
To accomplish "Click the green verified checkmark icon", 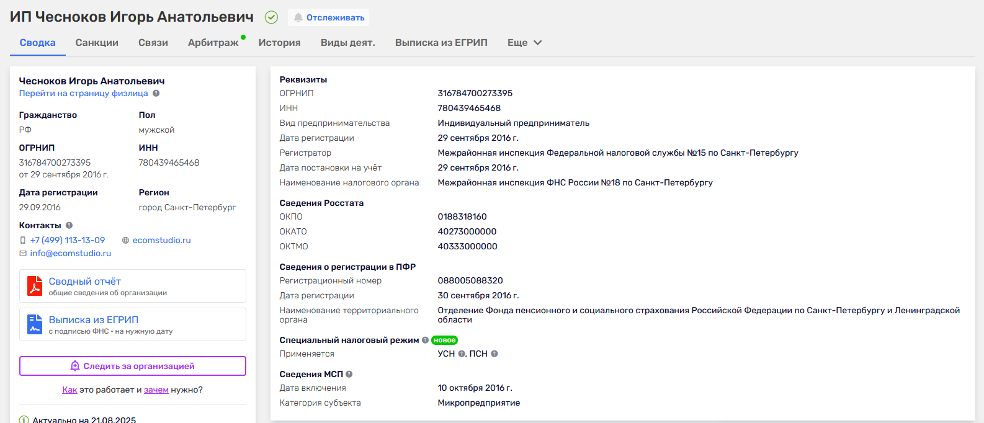I will pos(271,17).
